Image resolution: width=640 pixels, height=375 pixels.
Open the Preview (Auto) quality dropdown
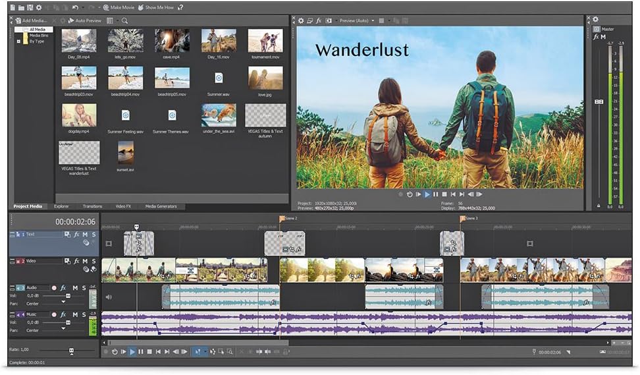coord(373,20)
